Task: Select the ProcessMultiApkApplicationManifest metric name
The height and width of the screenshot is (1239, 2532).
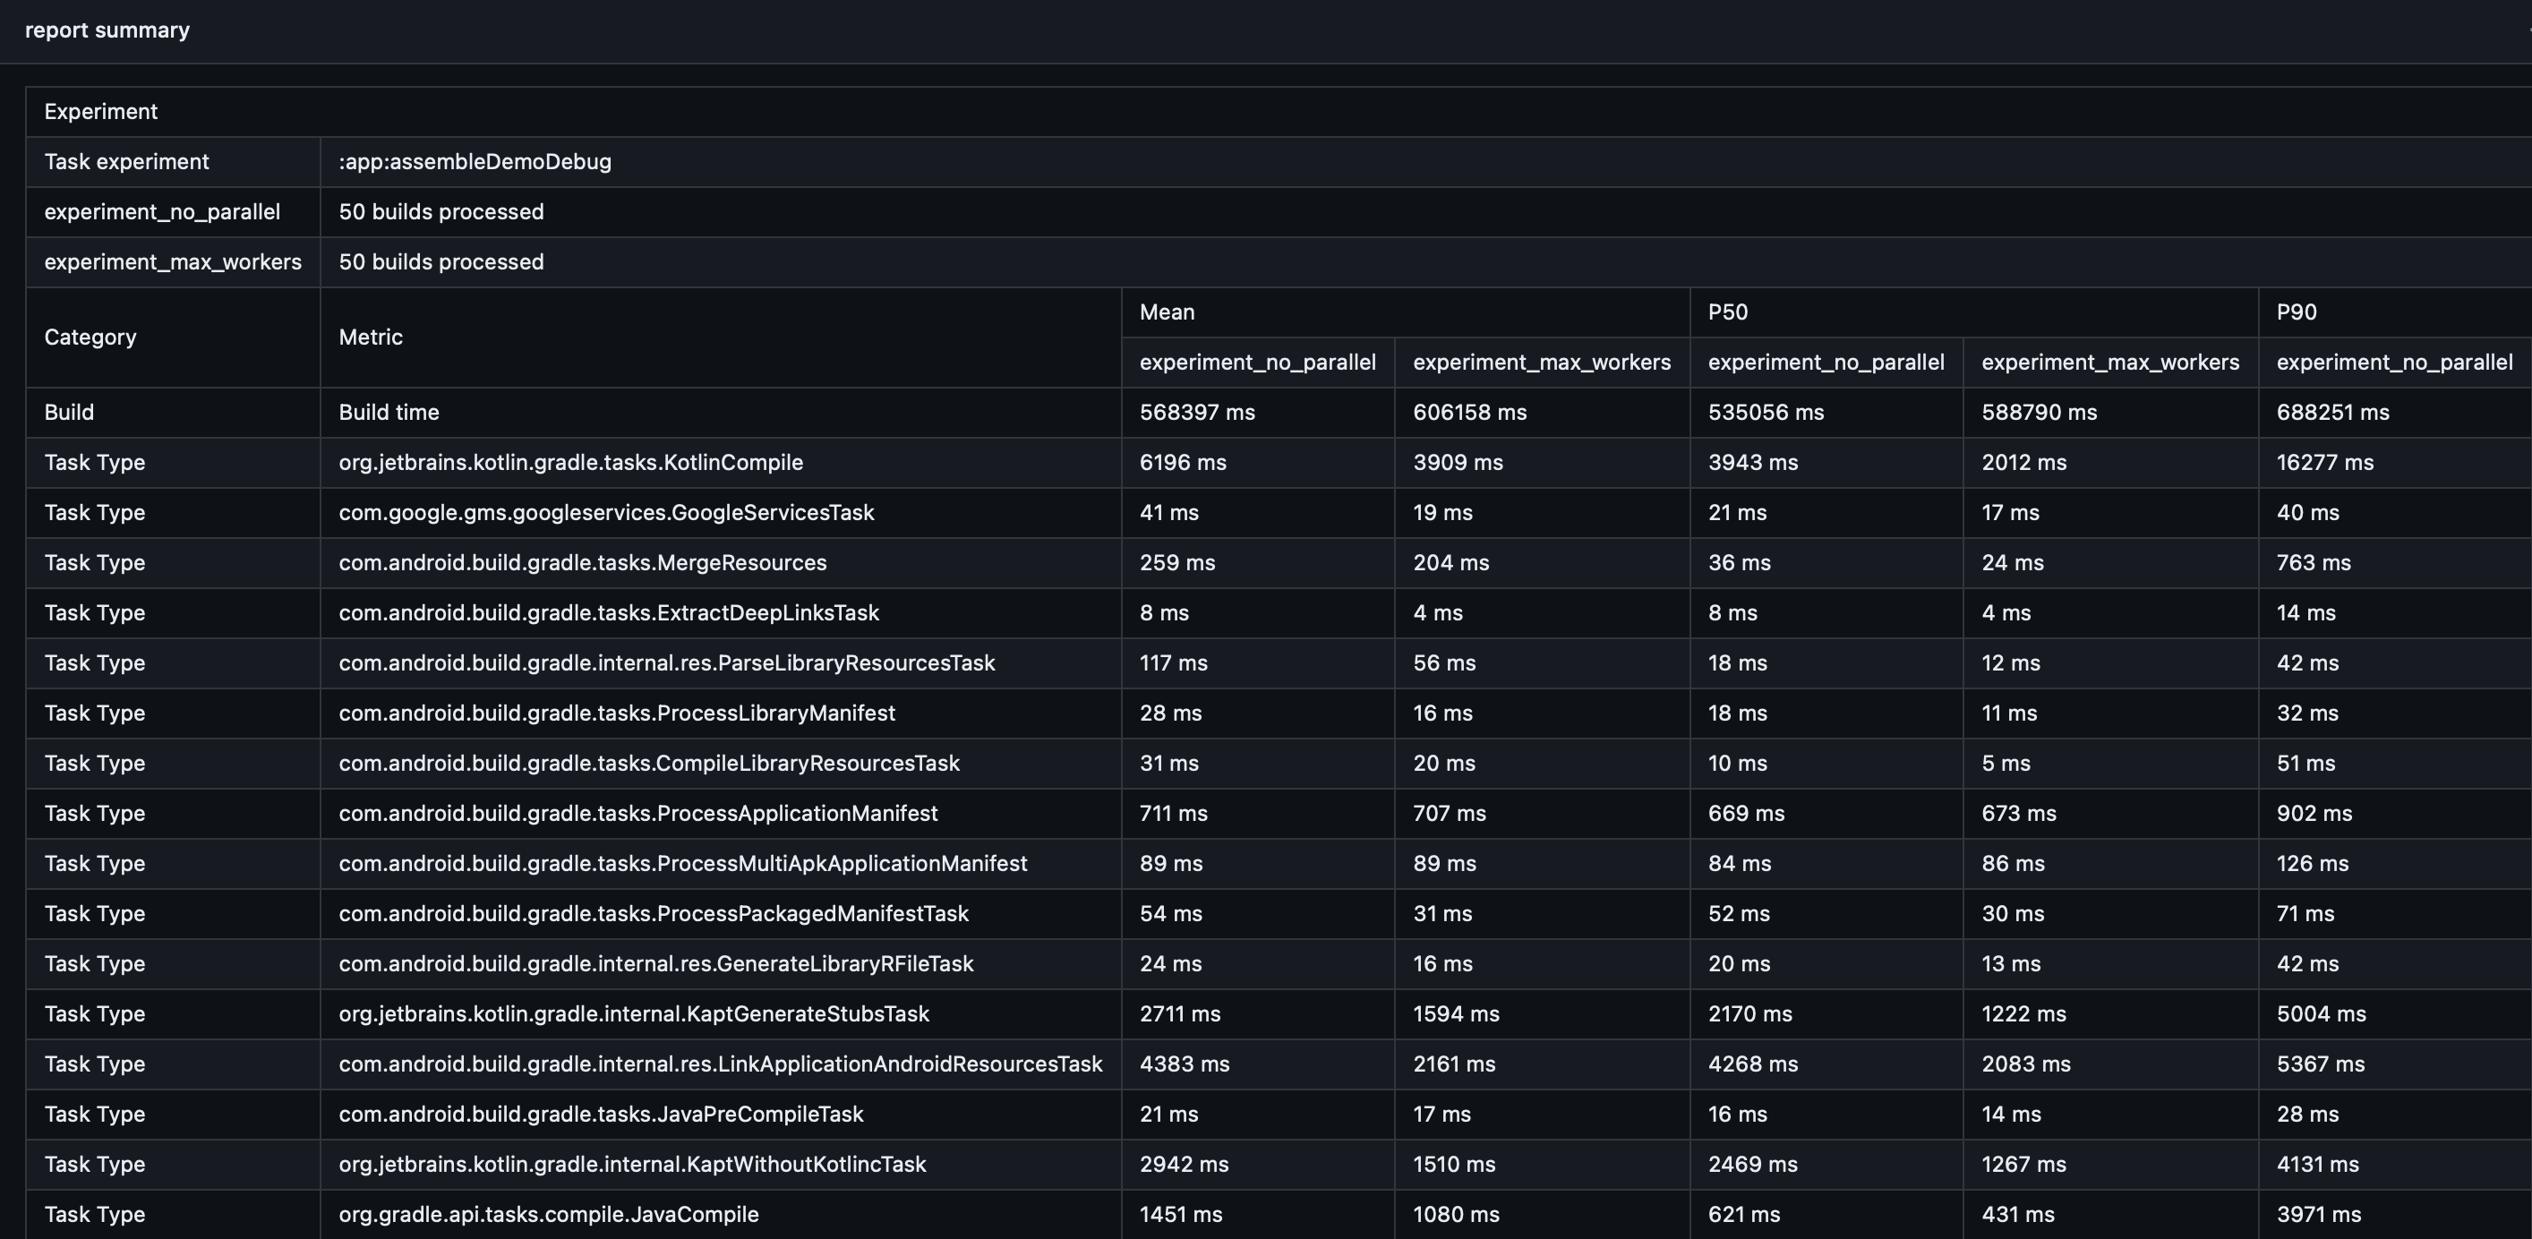Action: pyautogui.click(x=683, y=864)
